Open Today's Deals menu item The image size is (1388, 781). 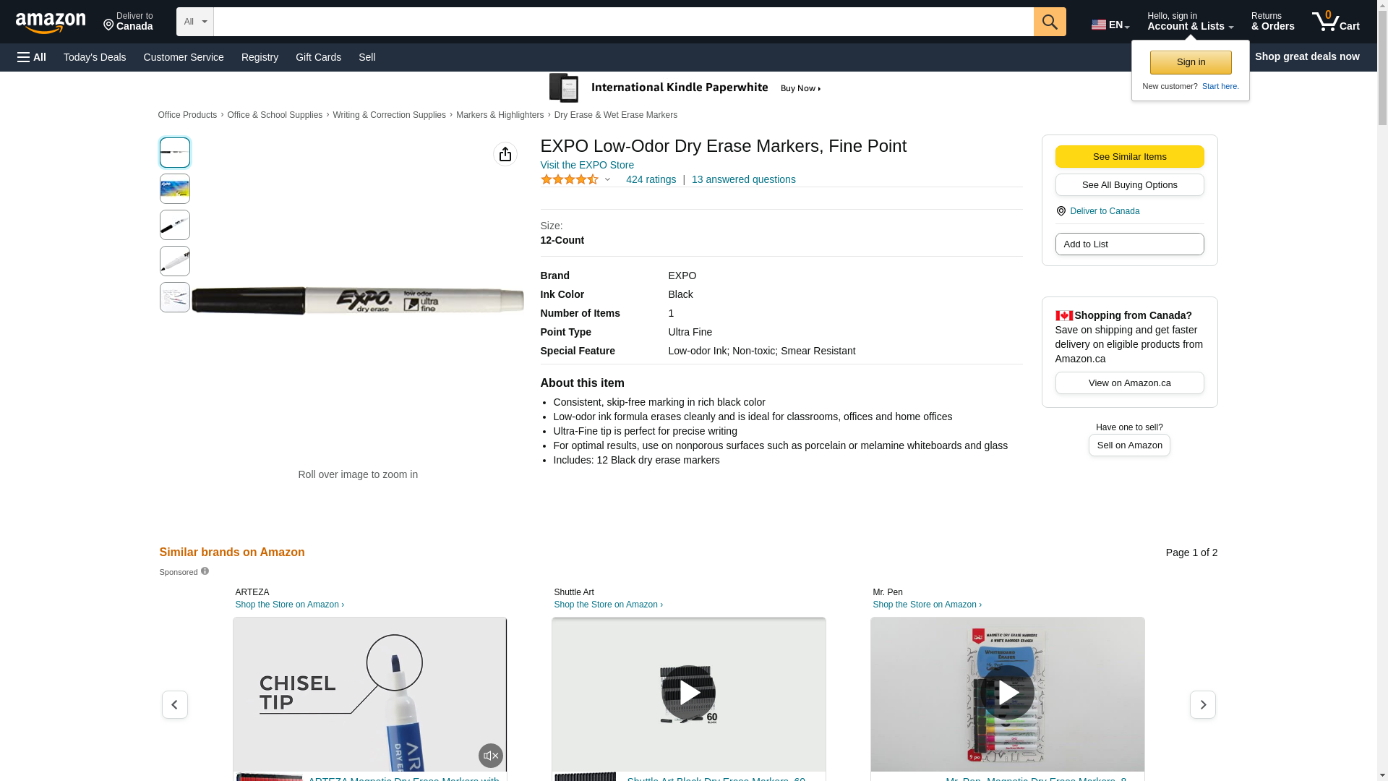(95, 57)
